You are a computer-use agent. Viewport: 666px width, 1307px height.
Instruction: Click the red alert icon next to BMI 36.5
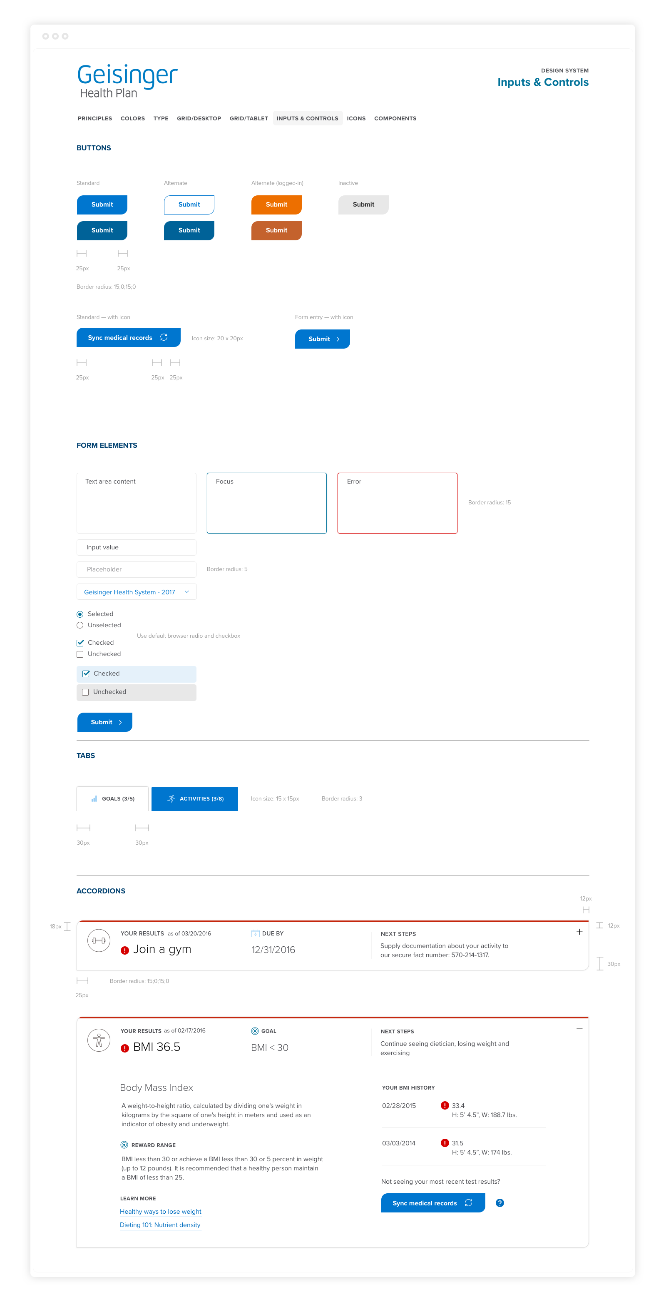(125, 1048)
